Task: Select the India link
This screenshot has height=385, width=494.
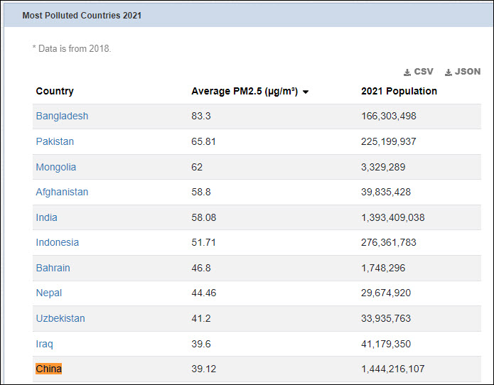Action: click(x=46, y=217)
